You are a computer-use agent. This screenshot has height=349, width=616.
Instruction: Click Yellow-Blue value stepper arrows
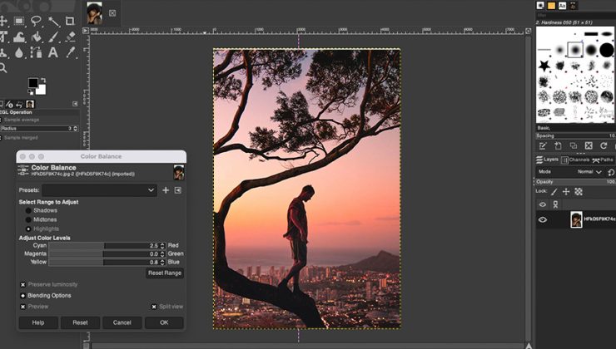[162, 263]
